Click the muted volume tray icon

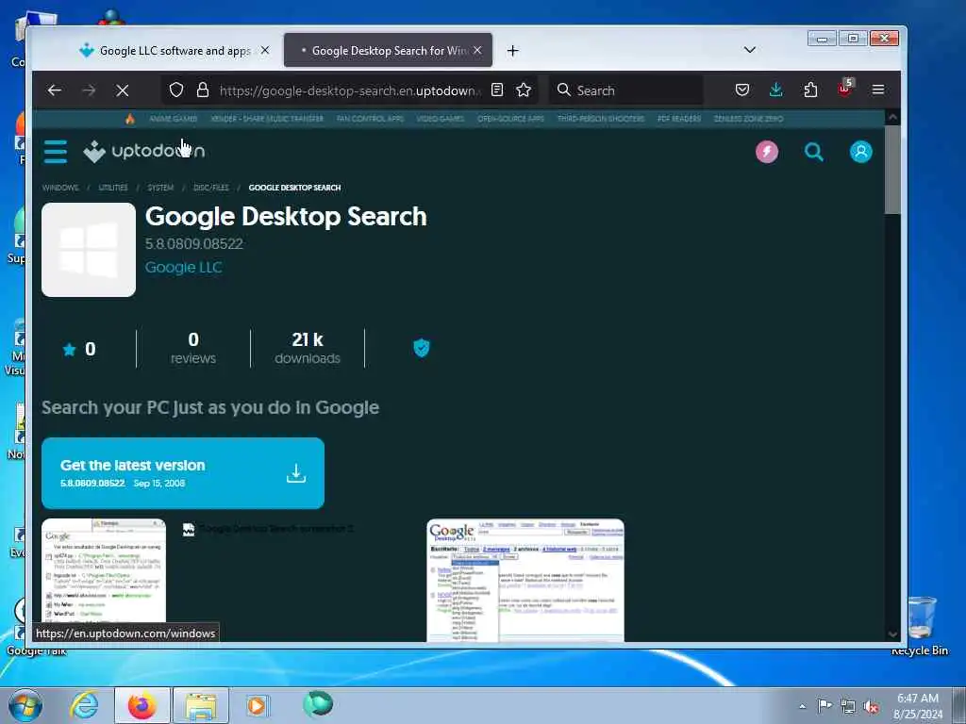coord(871,706)
